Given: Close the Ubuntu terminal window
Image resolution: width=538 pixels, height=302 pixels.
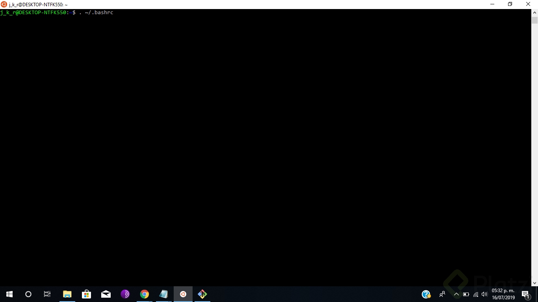Looking at the screenshot, I should click(529, 4).
